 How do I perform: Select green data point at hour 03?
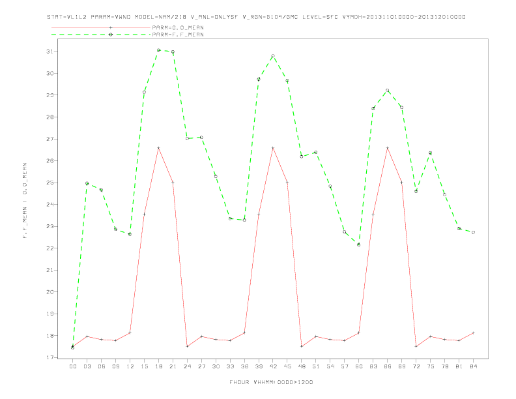[87, 183]
